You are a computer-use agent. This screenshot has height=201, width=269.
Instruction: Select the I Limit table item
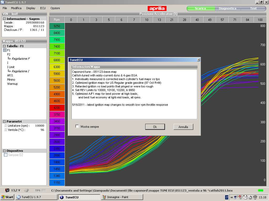(x=11, y=67)
